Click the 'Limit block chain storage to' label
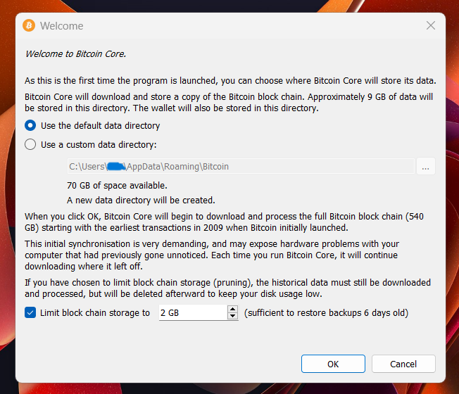The width and height of the screenshot is (459, 394). click(x=95, y=312)
